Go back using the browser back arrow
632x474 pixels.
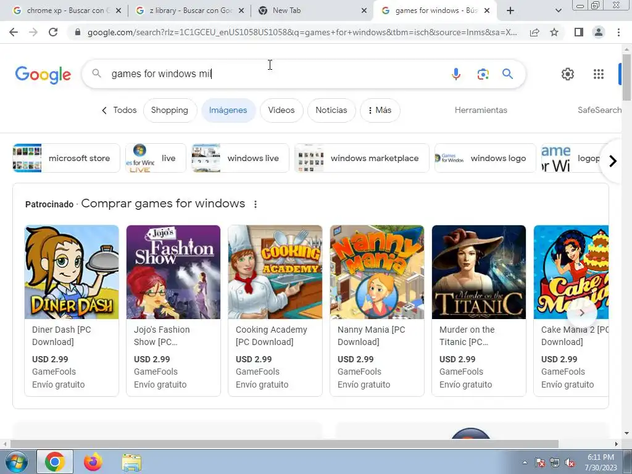[x=14, y=32]
